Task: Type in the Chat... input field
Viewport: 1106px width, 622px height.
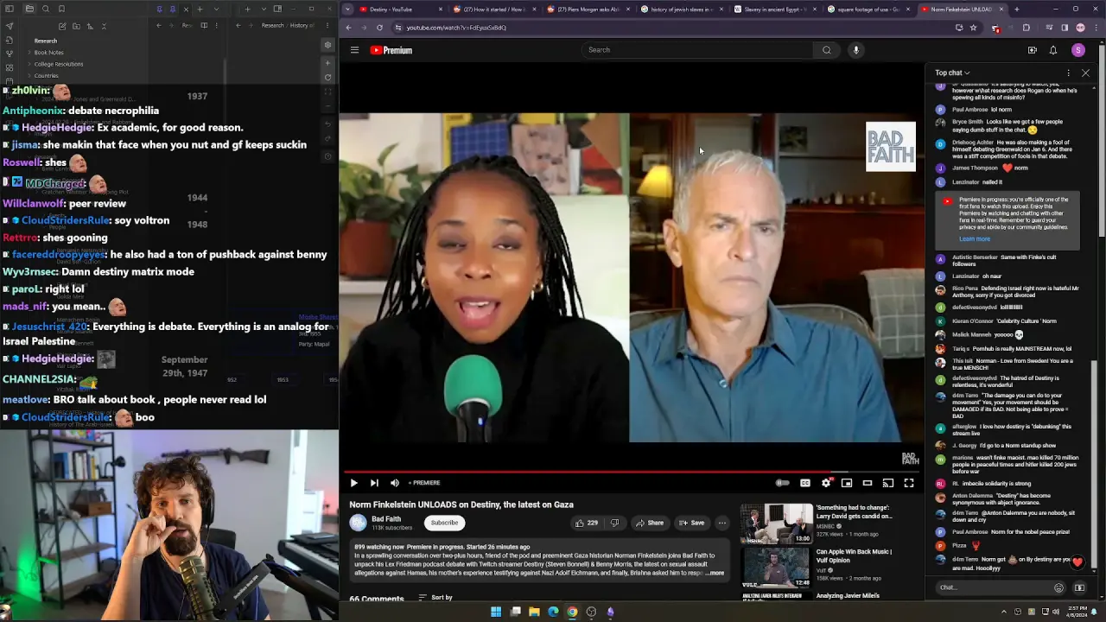Action: tap(993, 587)
